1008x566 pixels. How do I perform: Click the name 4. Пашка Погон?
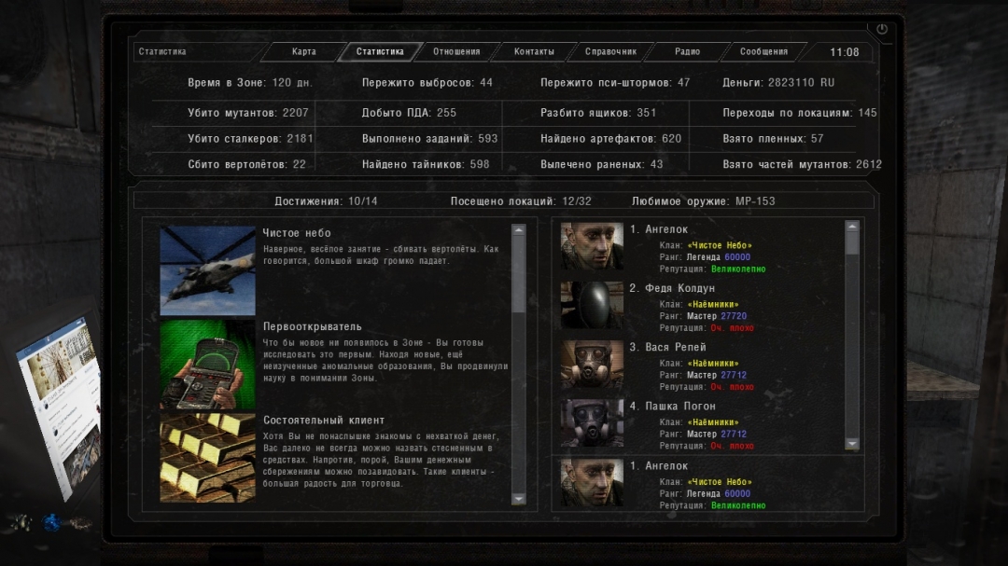point(672,407)
